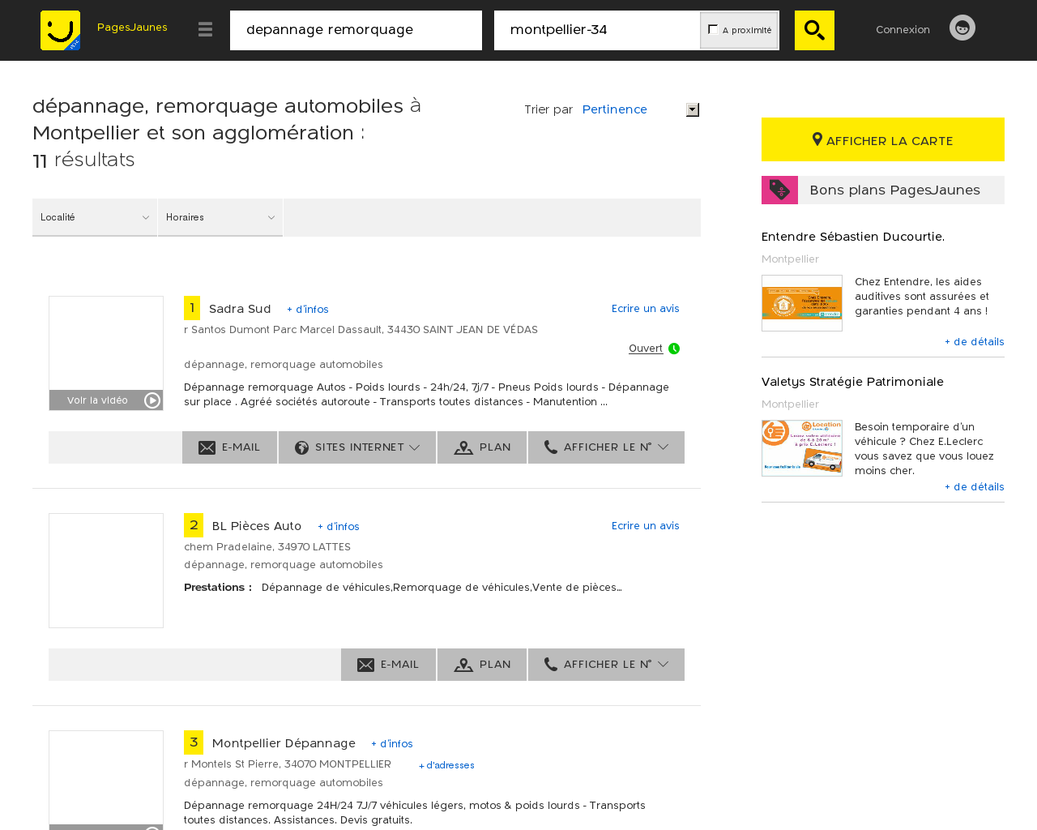Screen dimensions: 1037x830
Task: Click + de détails for Valetys ad
Action: coord(975,487)
